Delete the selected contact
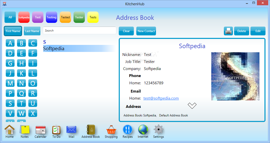This screenshot has width=270, height=143. (x=242, y=31)
